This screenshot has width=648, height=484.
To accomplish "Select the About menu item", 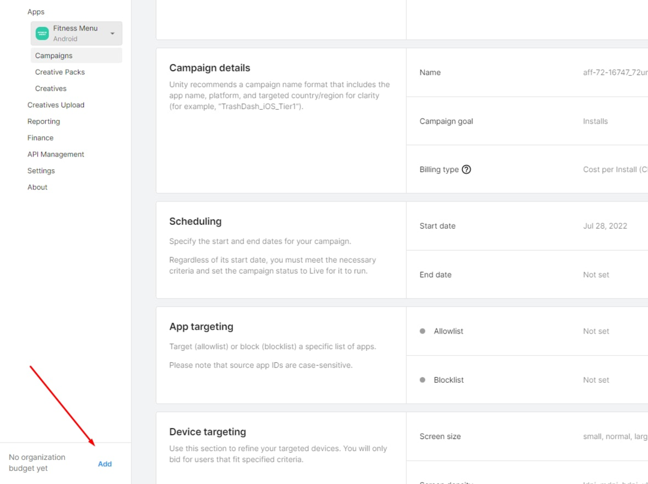I will pos(37,187).
